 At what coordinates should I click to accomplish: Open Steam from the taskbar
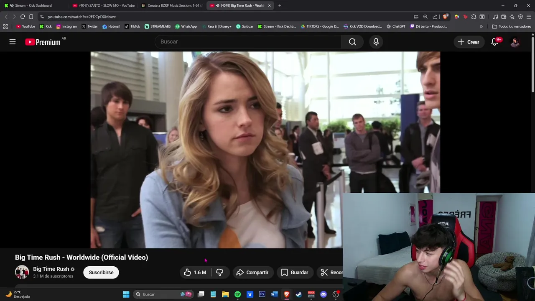(299, 294)
